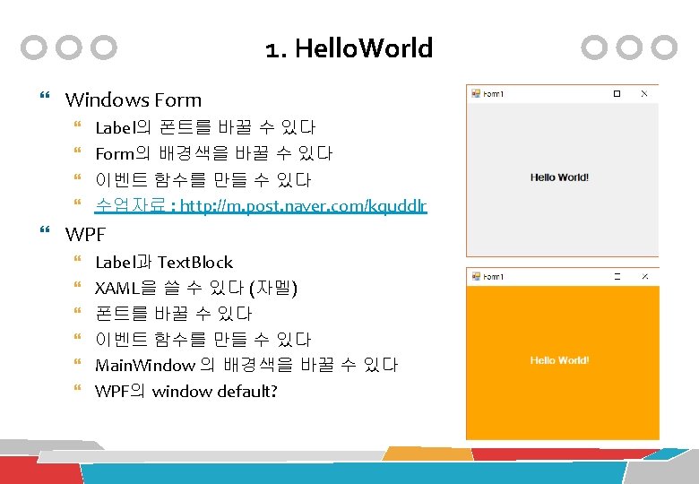Screen dimensions: 699x484
Task: Maximize the gray Form1 window
Action: pyautogui.click(x=617, y=93)
